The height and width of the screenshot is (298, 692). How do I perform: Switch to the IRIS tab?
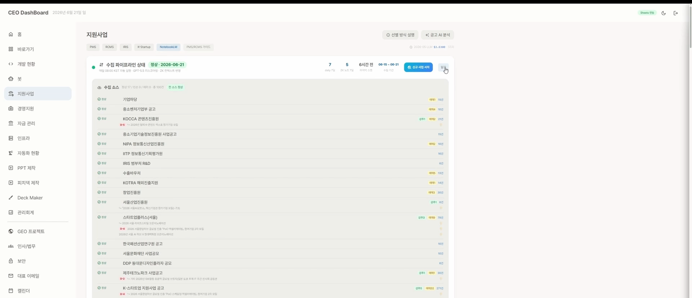tap(125, 47)
